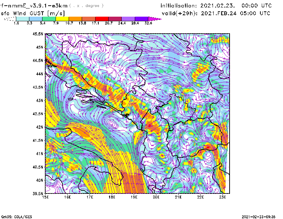Click the 16E longitude label
283x219 pixels.
click(x=68, y=197)
